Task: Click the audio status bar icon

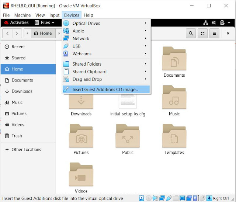Action: click(x=156, y=198)
